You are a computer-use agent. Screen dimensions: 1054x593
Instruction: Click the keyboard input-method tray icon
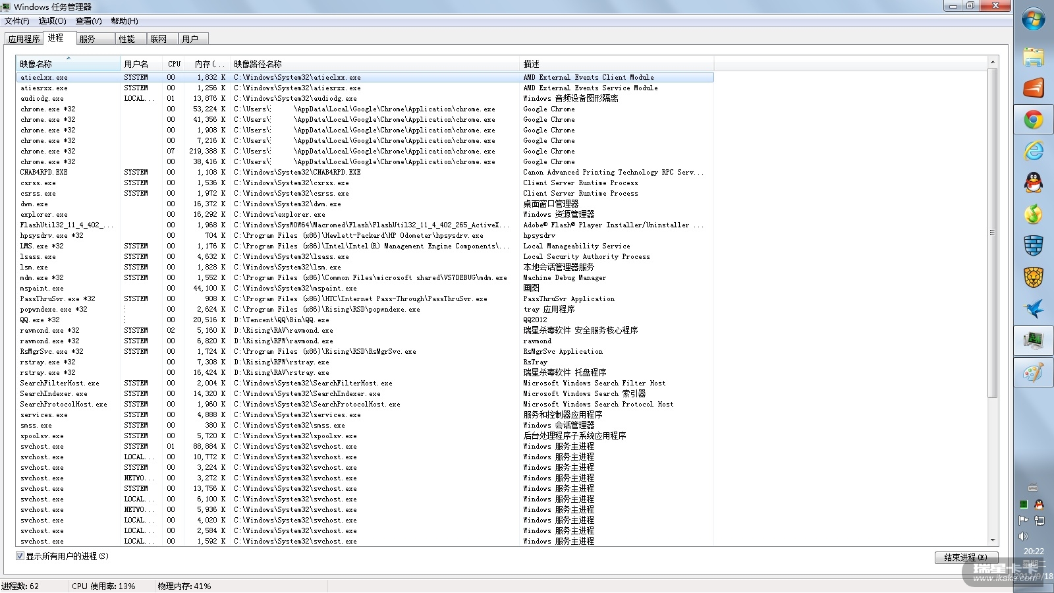tap(1032, 488)
